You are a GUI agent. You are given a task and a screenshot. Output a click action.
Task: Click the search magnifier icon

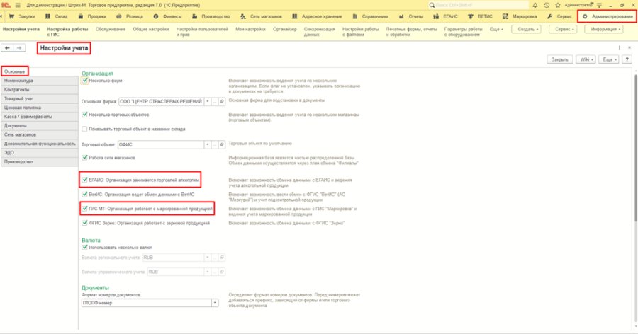tap(432, 5)
